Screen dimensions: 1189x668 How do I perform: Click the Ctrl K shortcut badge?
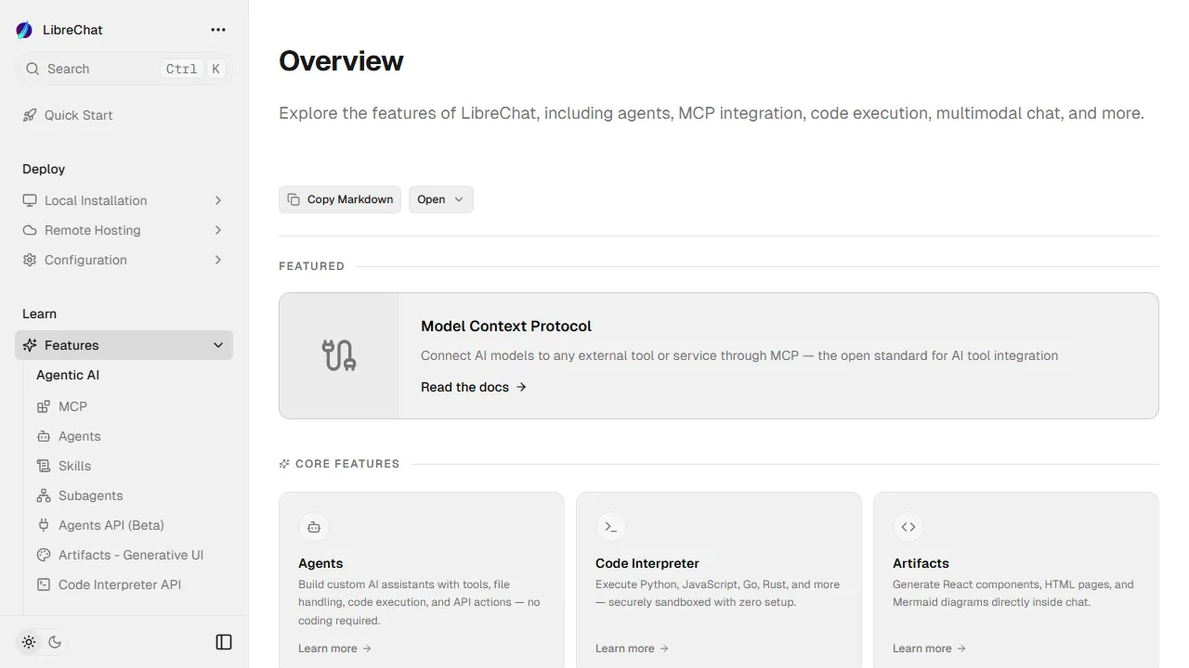pyautogui.click(x=193, y=69)
